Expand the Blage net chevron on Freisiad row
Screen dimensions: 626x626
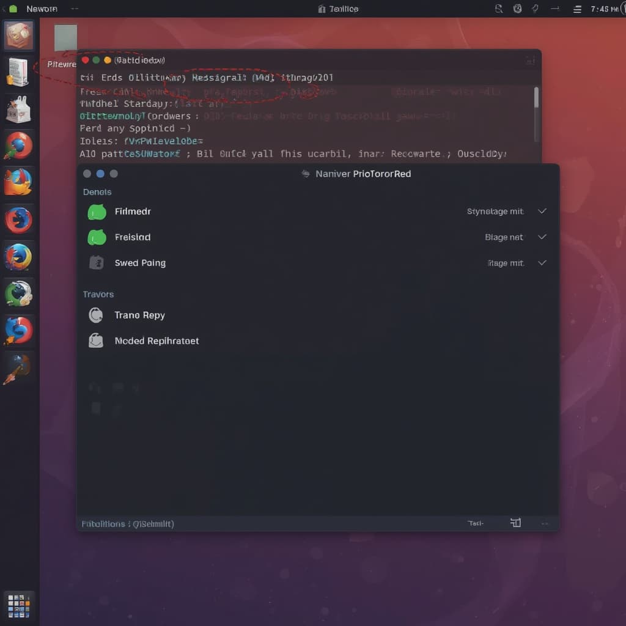(542, 237)
